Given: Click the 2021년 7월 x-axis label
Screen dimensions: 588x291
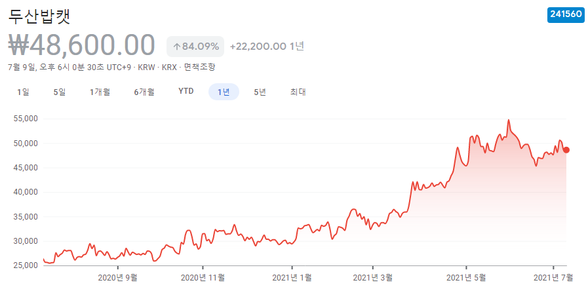Looking at the screenshot, I should pyautogui.click(x=553, y=278).
